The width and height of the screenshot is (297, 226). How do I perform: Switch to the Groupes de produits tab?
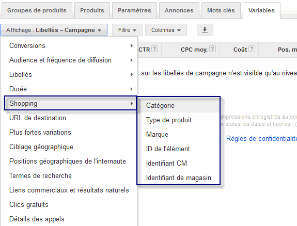point(37,10)
